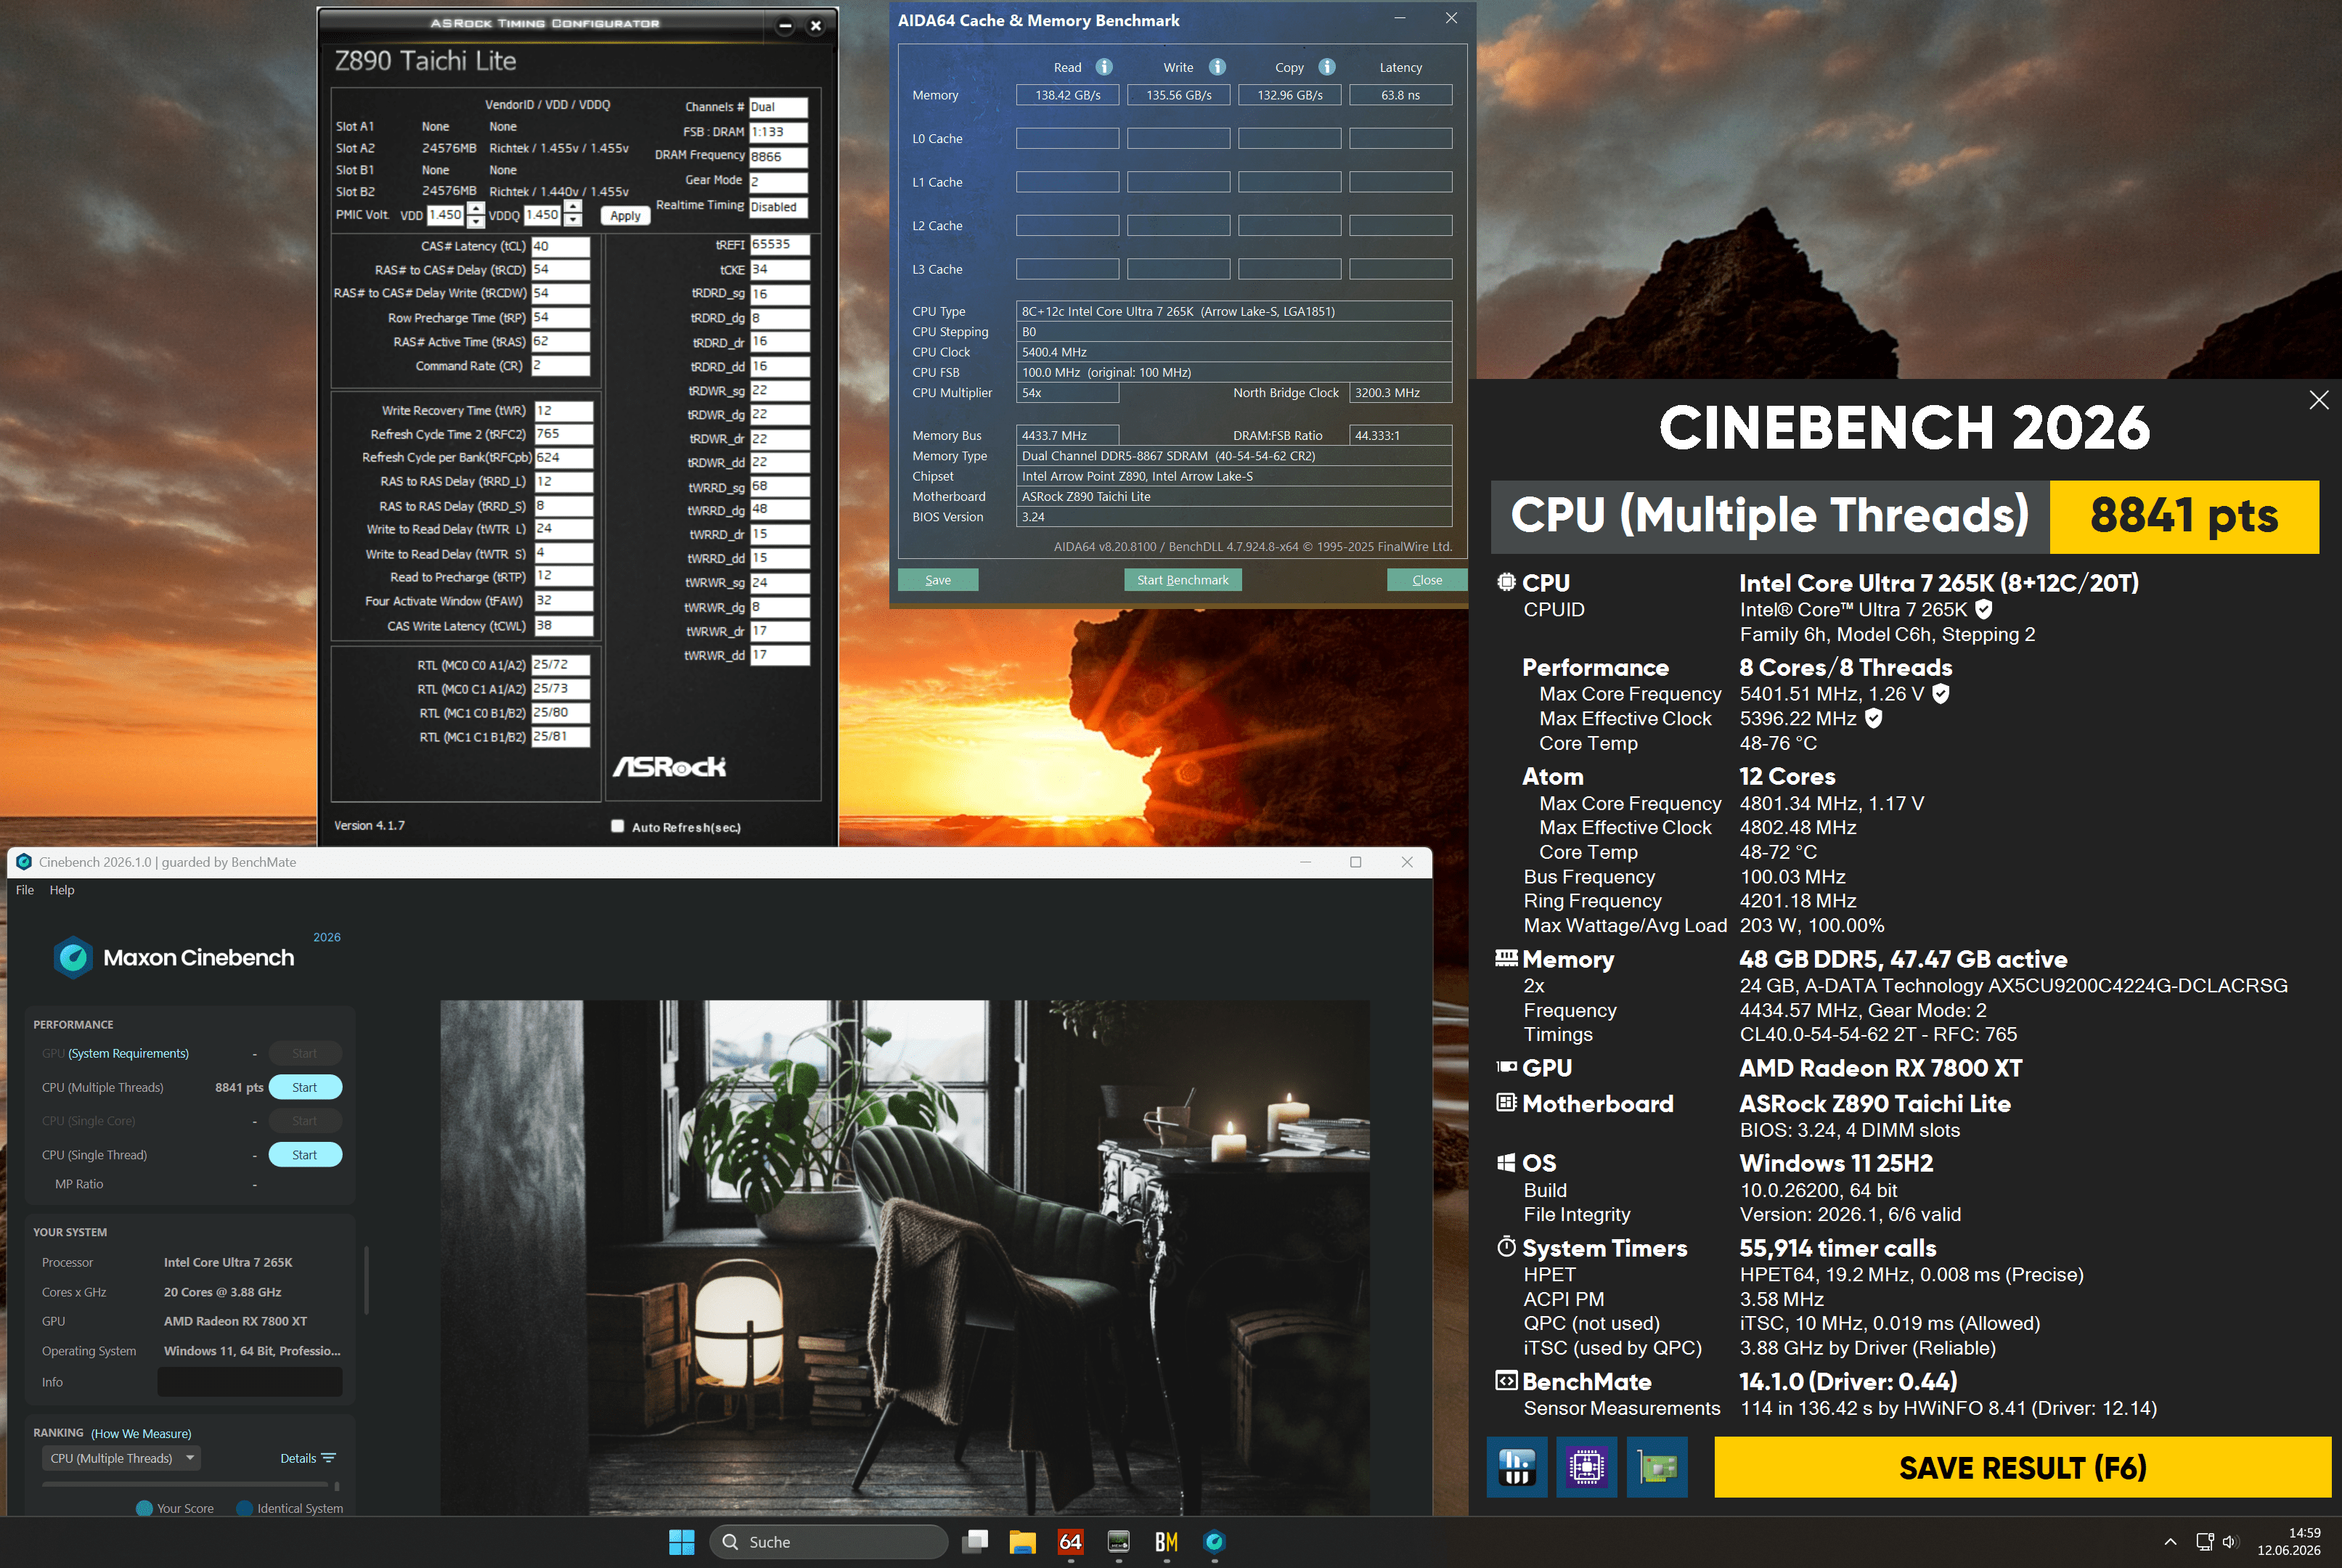Click the info icon next to Copy in AIDA64
Viewport: 2342px width, 1568px height.
click(1327, 67)
